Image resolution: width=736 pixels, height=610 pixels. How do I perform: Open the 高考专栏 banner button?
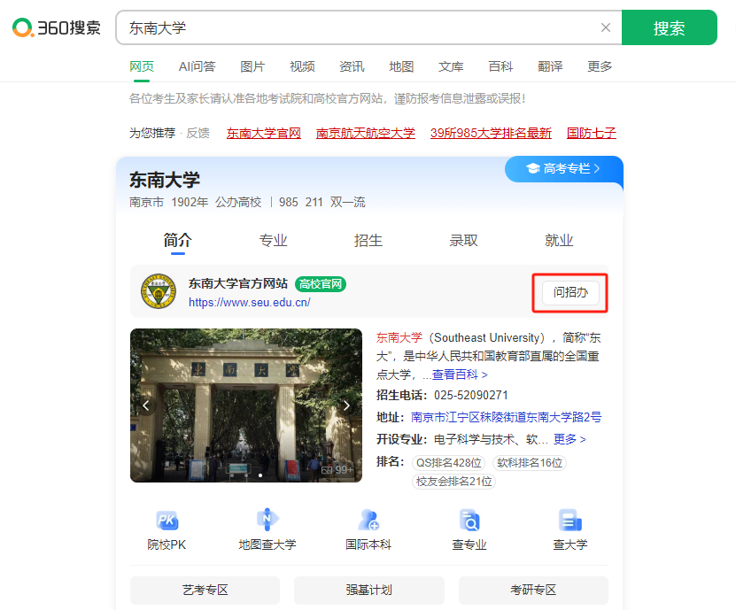point(563,168)
